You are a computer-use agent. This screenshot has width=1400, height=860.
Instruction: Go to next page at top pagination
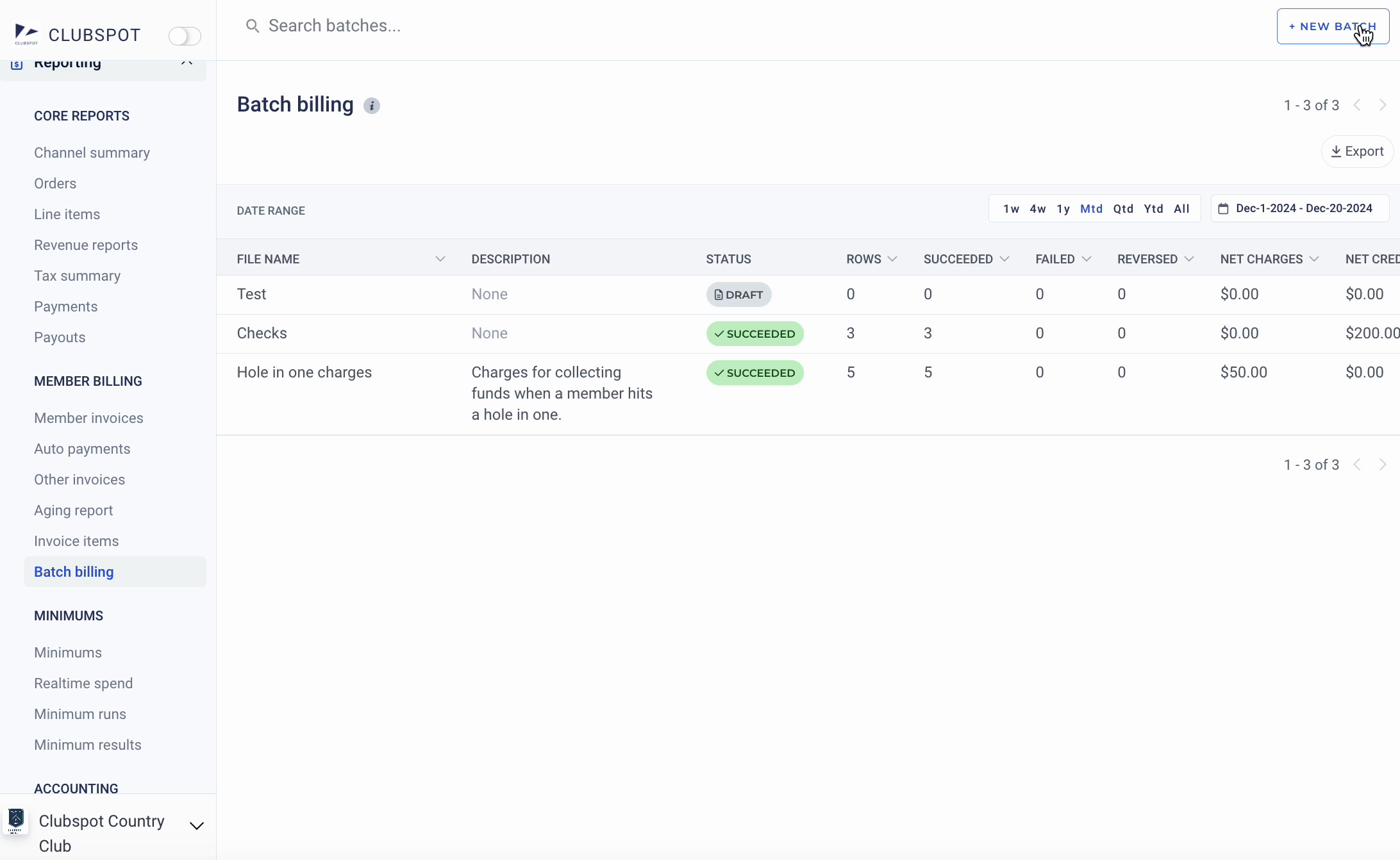[1383, 105]
